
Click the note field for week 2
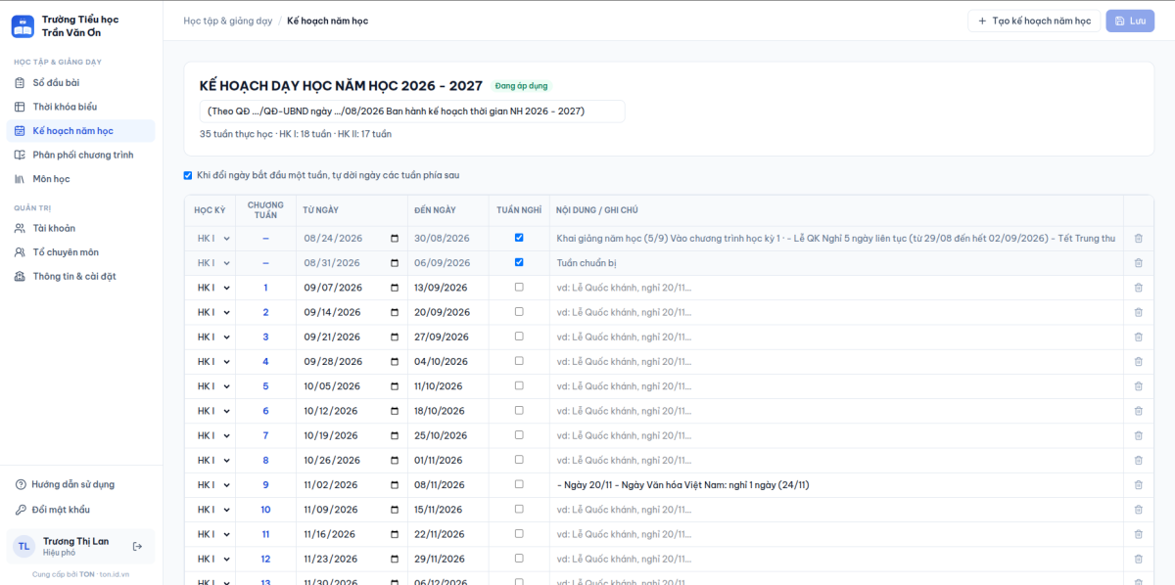pos(835,312)
